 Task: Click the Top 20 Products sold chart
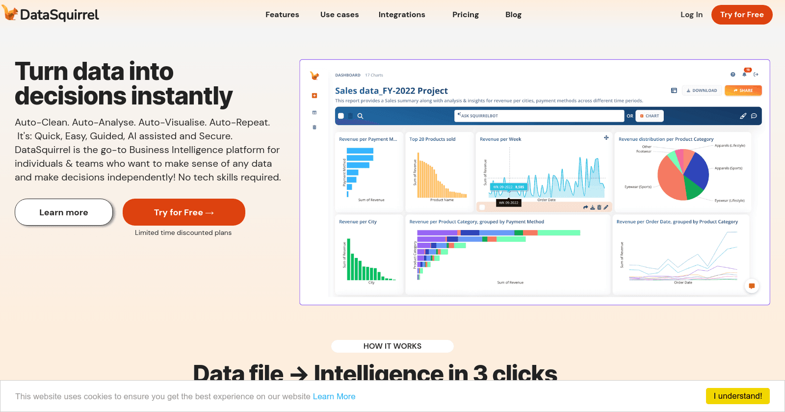point(440,172)
